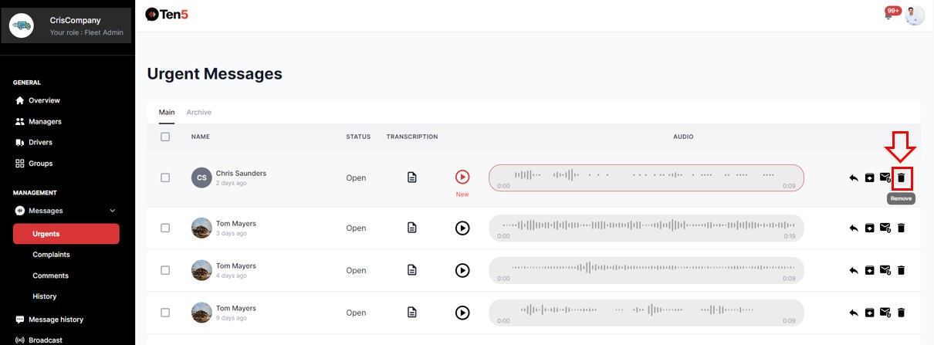Select the checkbox for Chris Saunders

[165, 178]
